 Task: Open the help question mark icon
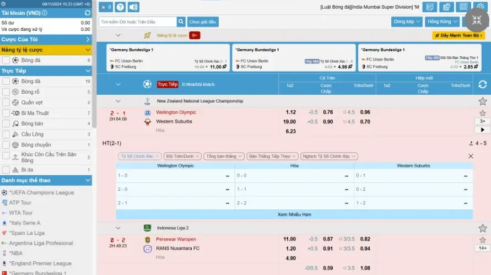pos(120,7)
